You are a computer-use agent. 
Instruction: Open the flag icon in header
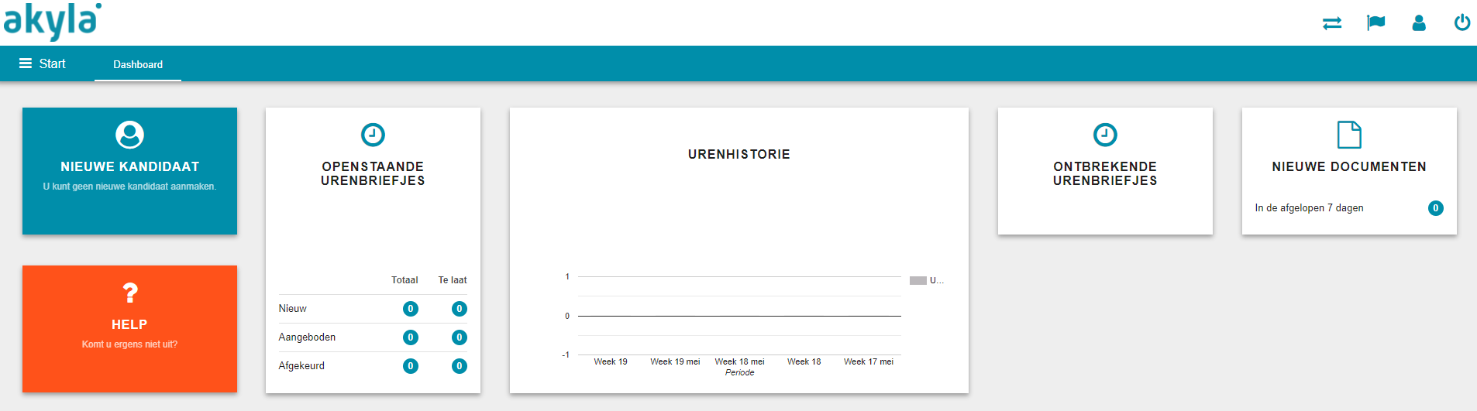pyautogui.click(x=1375, y=23)
